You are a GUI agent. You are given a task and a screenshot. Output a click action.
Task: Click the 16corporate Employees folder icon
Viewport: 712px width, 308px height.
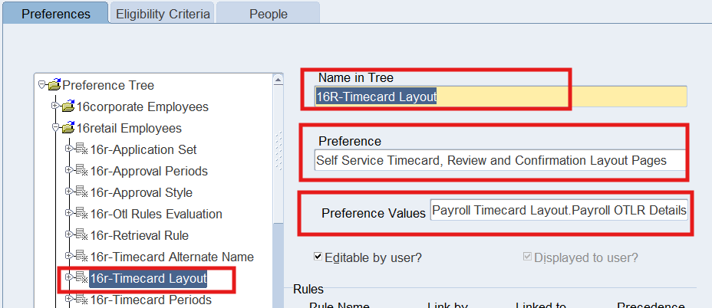pos(68,107)
